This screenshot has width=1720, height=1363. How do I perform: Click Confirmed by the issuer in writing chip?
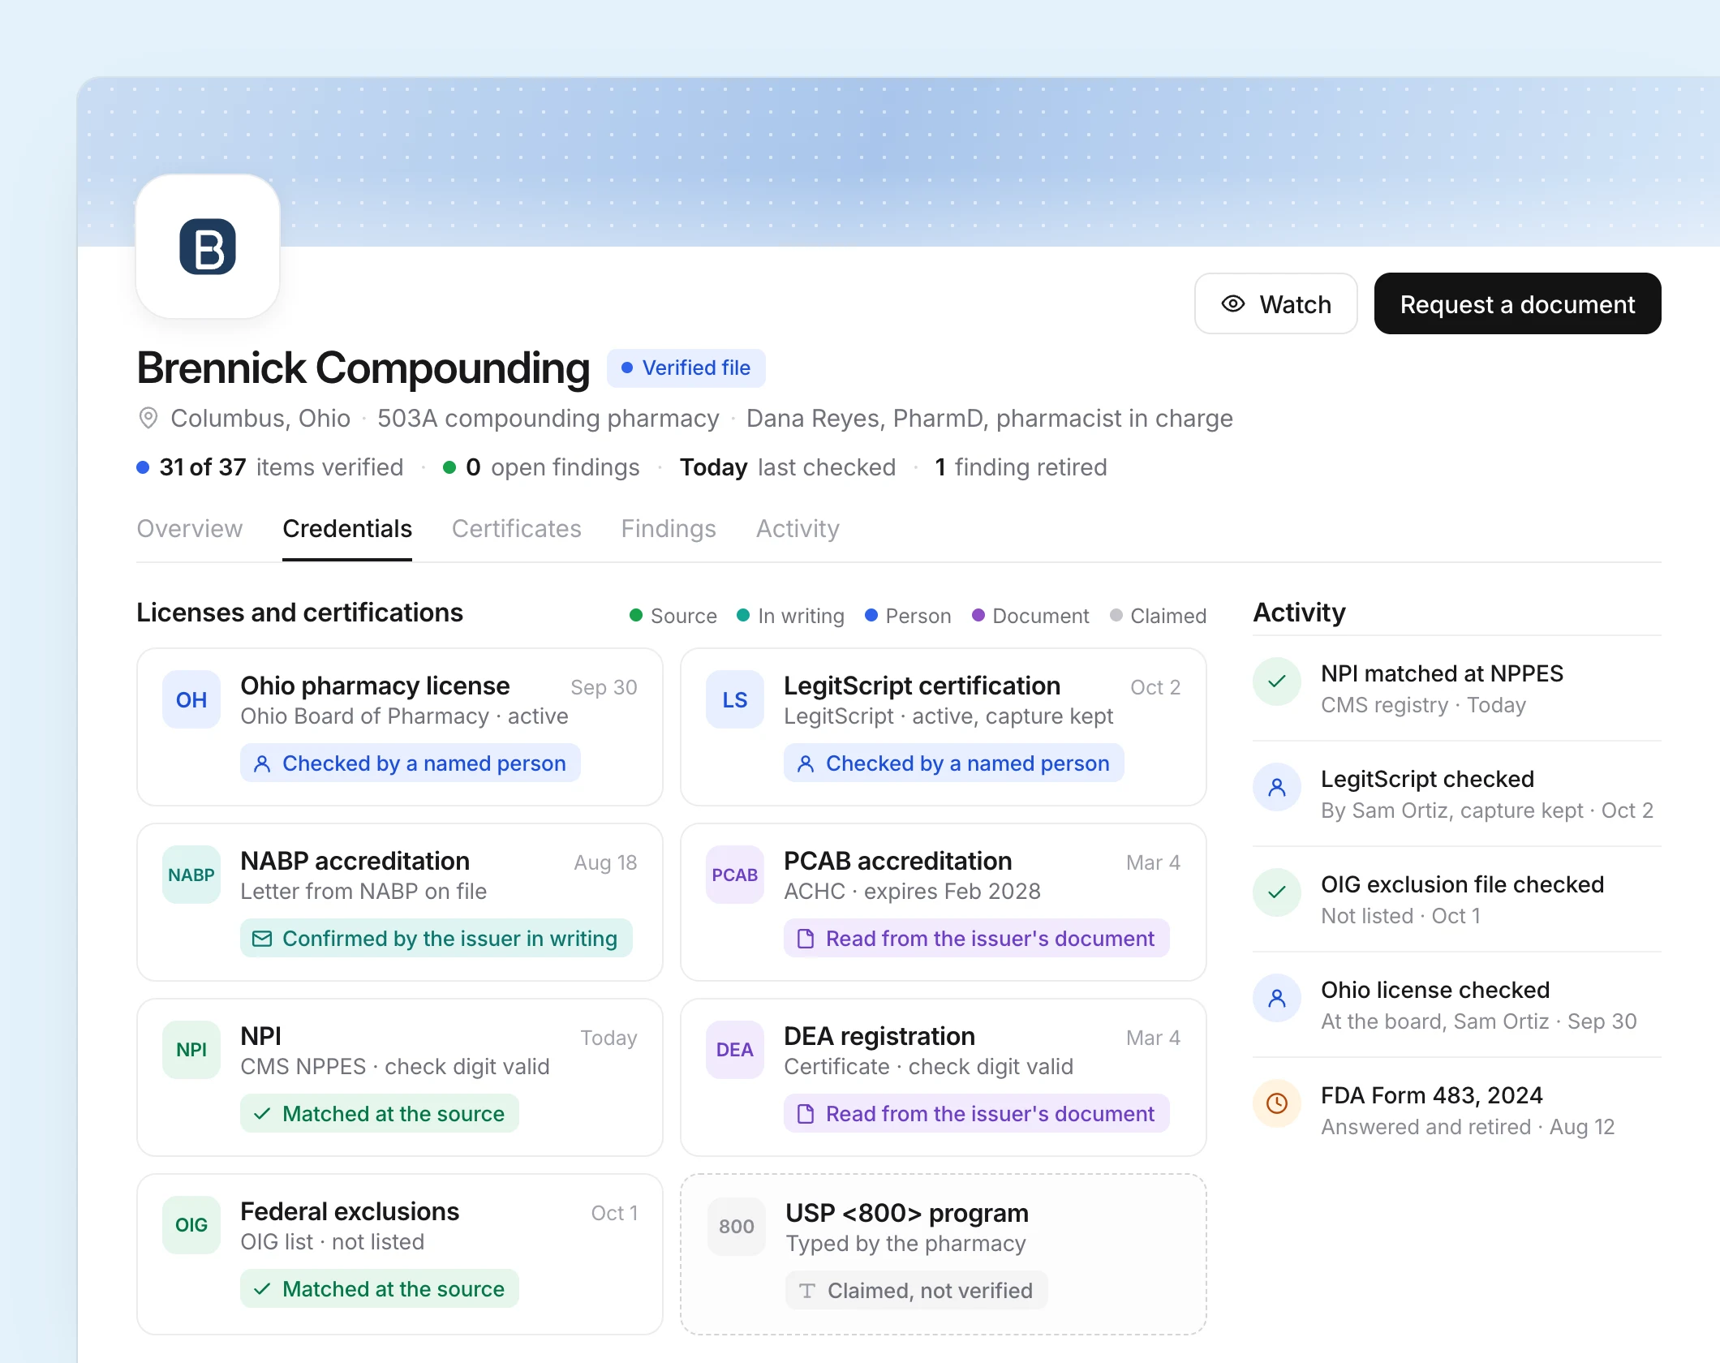pyautogui.click(x=436, y=939)
